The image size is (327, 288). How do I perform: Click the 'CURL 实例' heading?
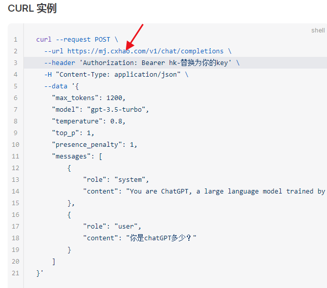pyautogui.click(x=32, y=9)
